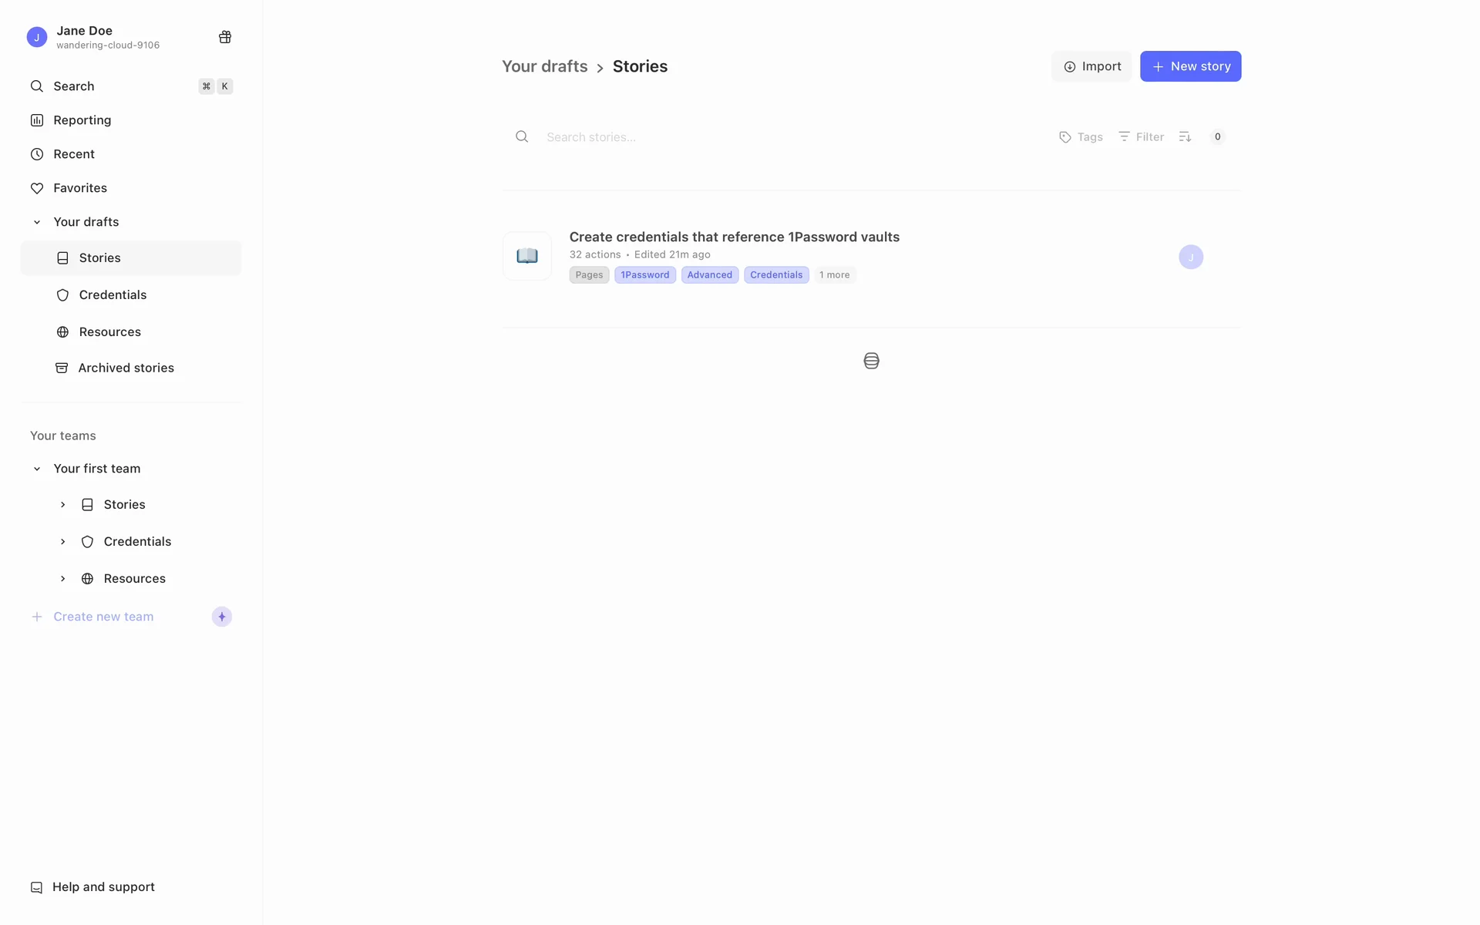Open Archived stories in sidebar
The image size is (1480, 925).
[x=126, y=368]
